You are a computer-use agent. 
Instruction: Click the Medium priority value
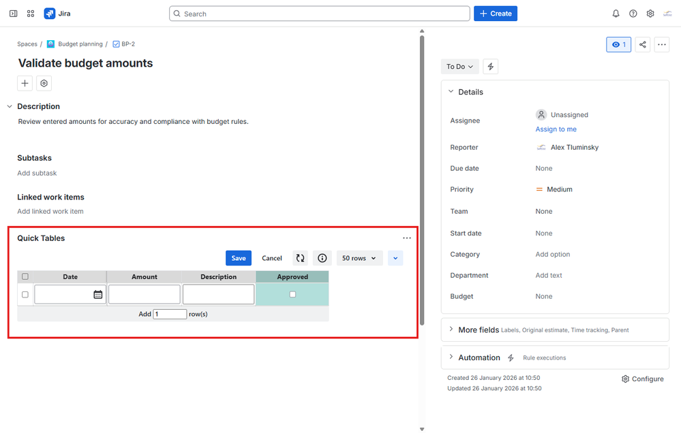[554, 189]
